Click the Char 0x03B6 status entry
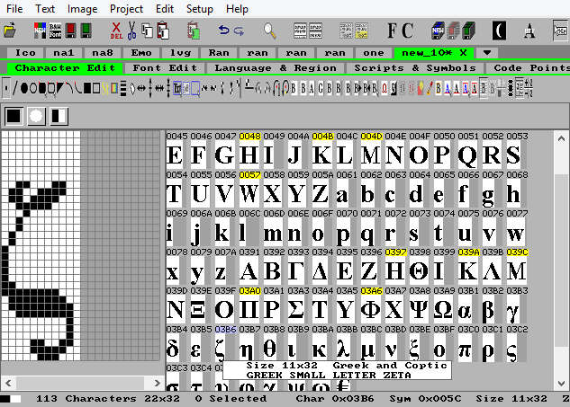This screenshot has height=407, width=570. pyautogui.click(x=334, y=399)
